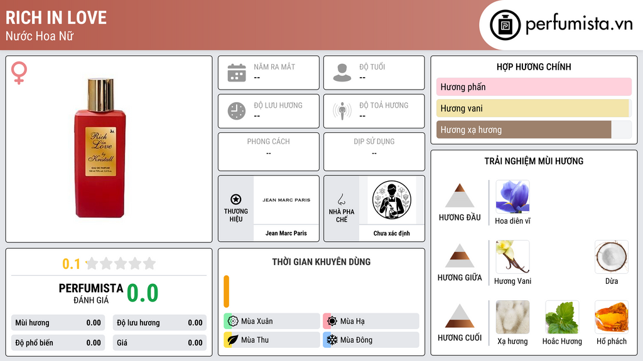Click the perfumista.vn site name

(579, 24)
